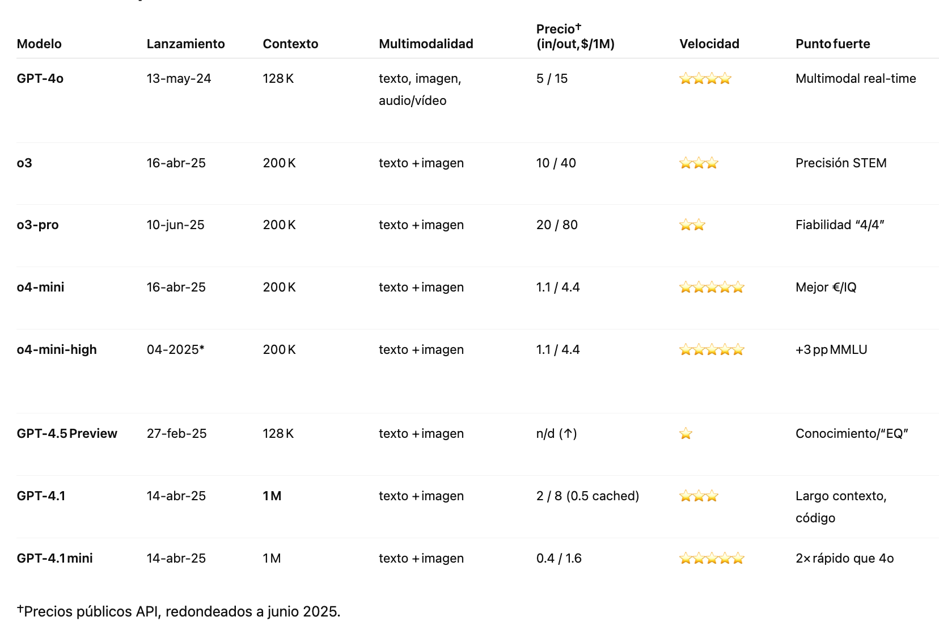The image size is (939, 625).
Task: Select the Modelo column header
Action: coord(39,44)
